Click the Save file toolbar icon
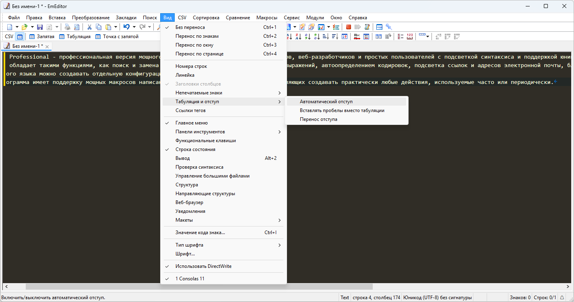This screenshot has height=302, width=574. pyautogui.click(x=40, y=27)
